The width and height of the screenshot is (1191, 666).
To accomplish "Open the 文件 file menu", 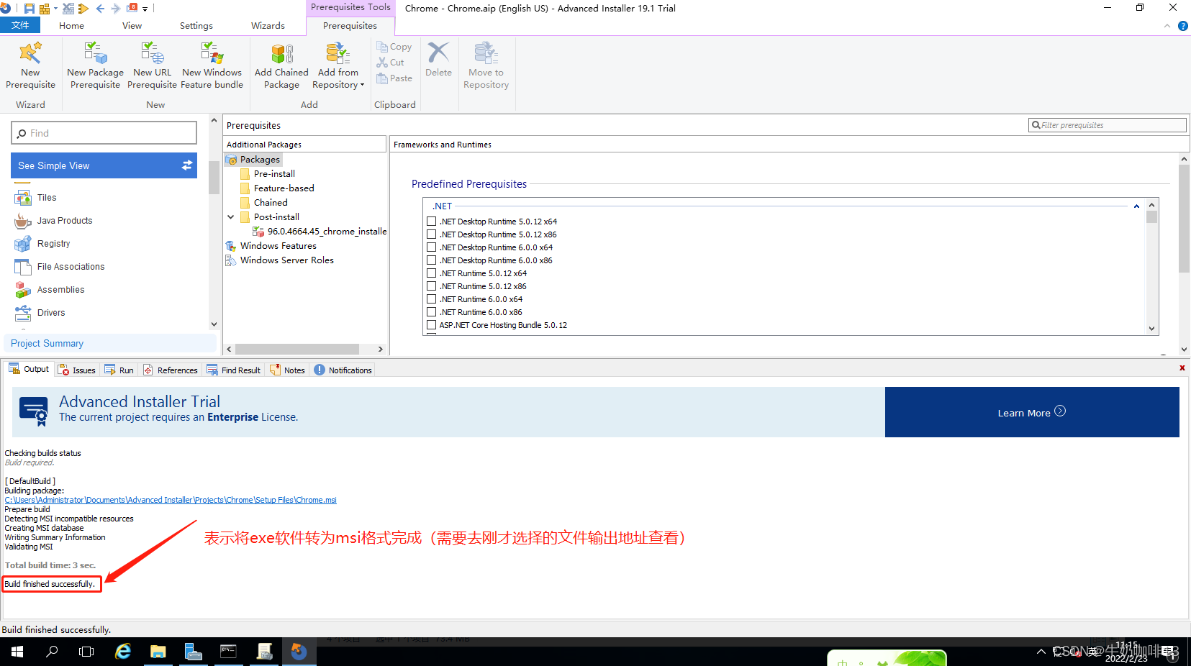I will pos(20,25).
